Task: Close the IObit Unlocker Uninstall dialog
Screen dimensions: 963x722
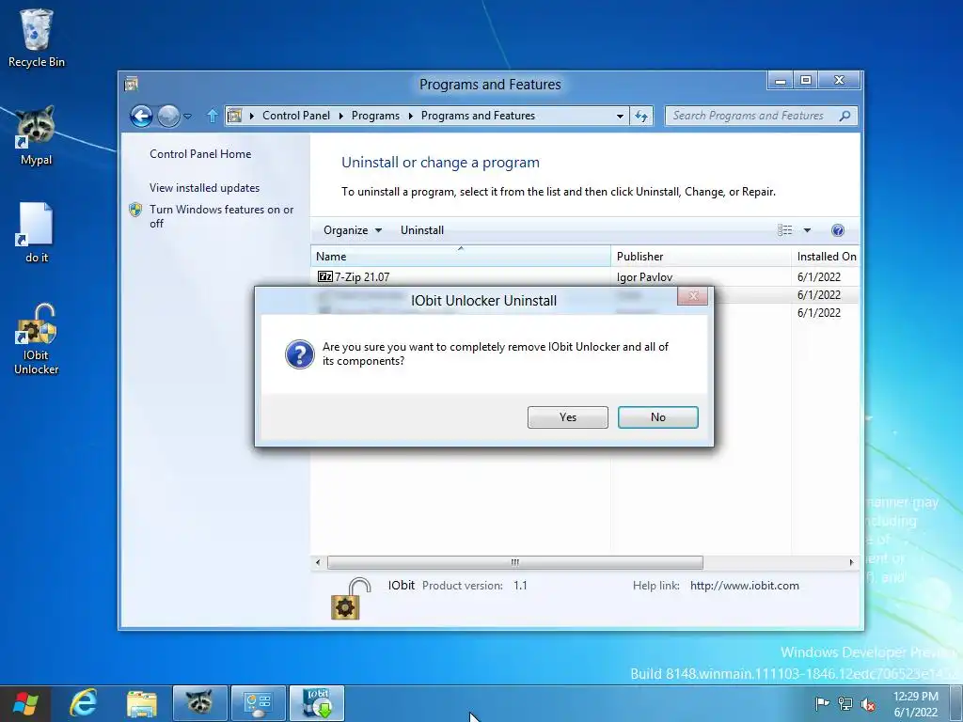Action: point(693,296)
